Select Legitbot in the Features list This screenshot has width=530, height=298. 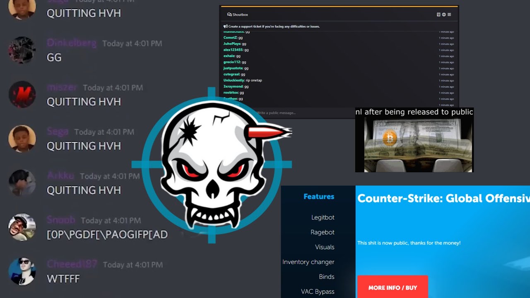coord(323,217)
